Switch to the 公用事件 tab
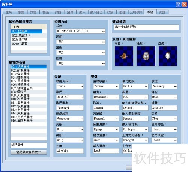Viewport: 188px width, 172px height. tap(136, 12)
